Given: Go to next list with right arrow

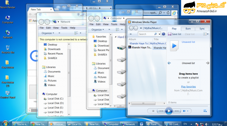Looking at the screenshot, I should 207,63.
